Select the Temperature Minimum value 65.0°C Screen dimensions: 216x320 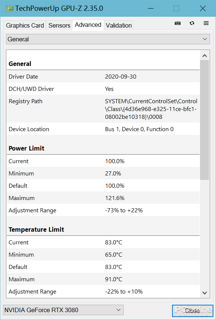(x=114, y=255)
